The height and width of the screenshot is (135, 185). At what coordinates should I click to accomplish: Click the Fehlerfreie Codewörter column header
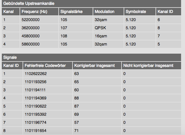42,65
